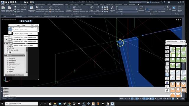Collapse the Queries section header
This screenshot has height=106, width=189.
coord(14,55)
